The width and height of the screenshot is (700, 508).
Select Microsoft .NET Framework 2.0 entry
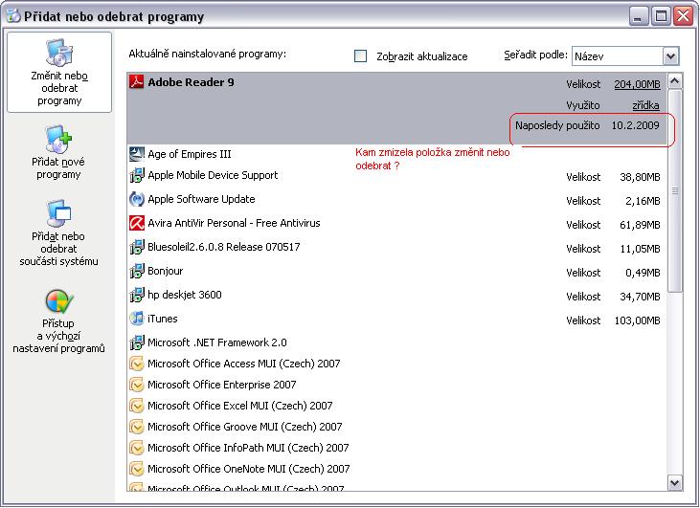(217, 342)
